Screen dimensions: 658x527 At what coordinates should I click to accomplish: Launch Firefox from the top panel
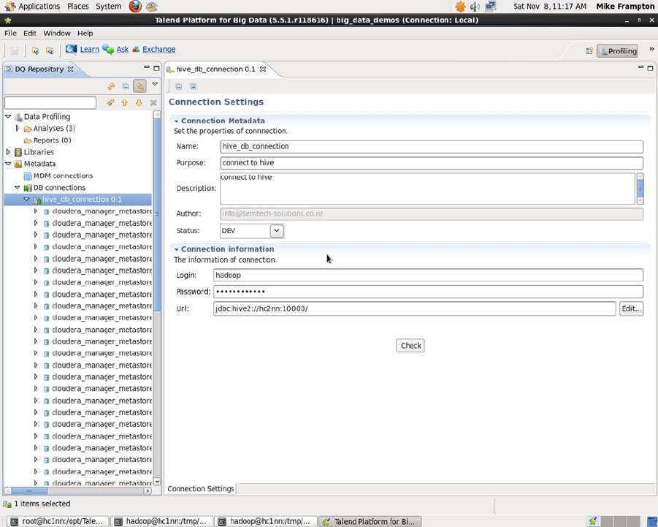(135, 7)
